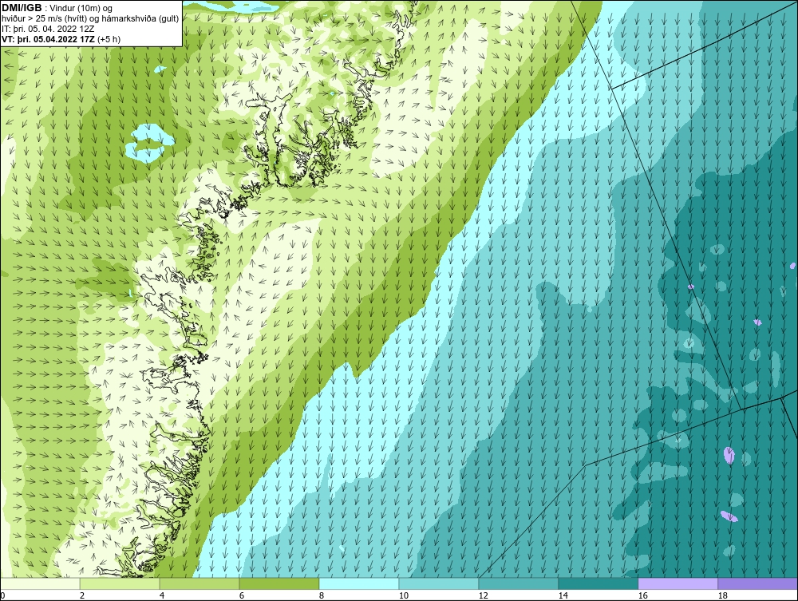Click the legend label '16'
This screenshot has height=601, width=798.
[x=642, y=595]
